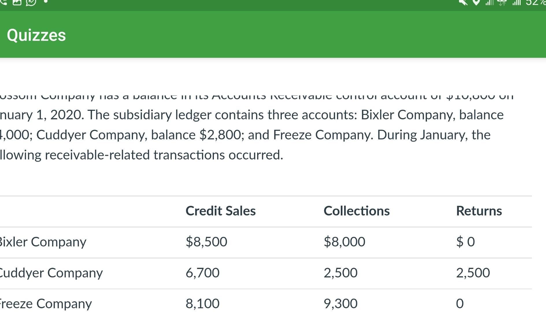This screenshot has width=546, height=312.
Task: Tap the left cellular signal bars icon
Action: (489, 3)
